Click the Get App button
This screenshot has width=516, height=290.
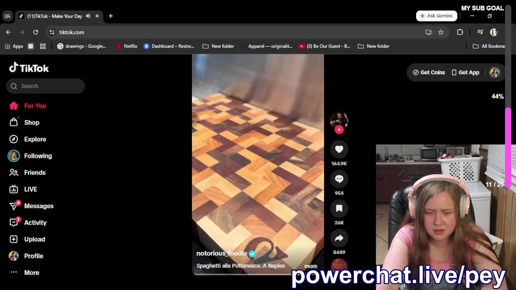pyautogui.click(x=465, y=72)
